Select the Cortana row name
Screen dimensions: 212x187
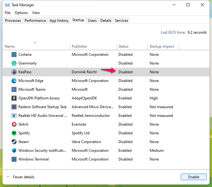point(25,55)
